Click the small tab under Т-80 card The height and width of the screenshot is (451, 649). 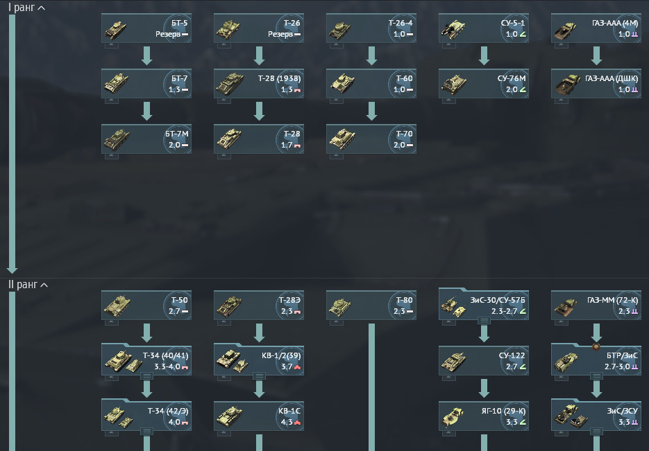337,323
